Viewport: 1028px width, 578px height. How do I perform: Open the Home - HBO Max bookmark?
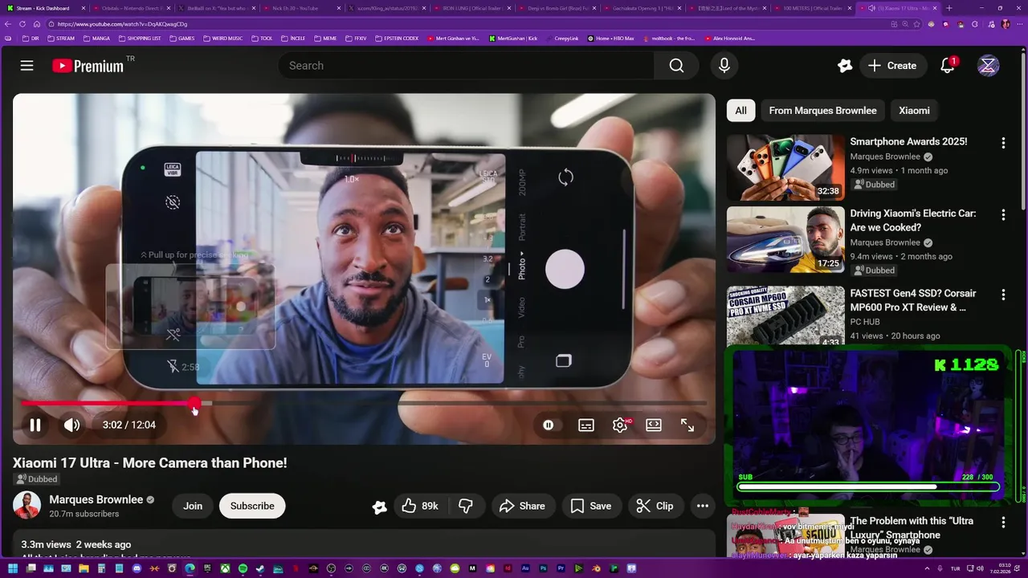click(610, 39)
